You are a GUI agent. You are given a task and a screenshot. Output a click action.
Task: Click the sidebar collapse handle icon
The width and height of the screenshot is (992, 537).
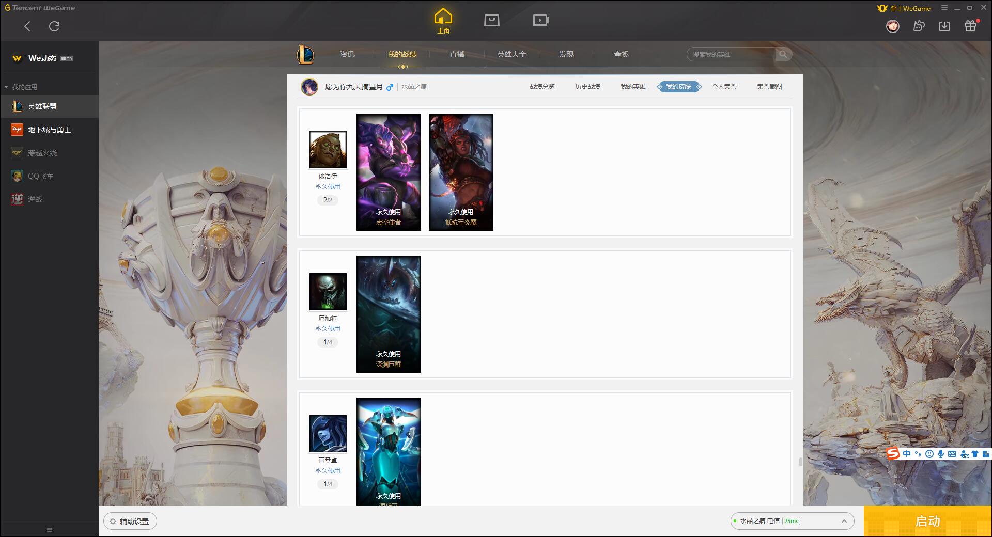point(50,530)
